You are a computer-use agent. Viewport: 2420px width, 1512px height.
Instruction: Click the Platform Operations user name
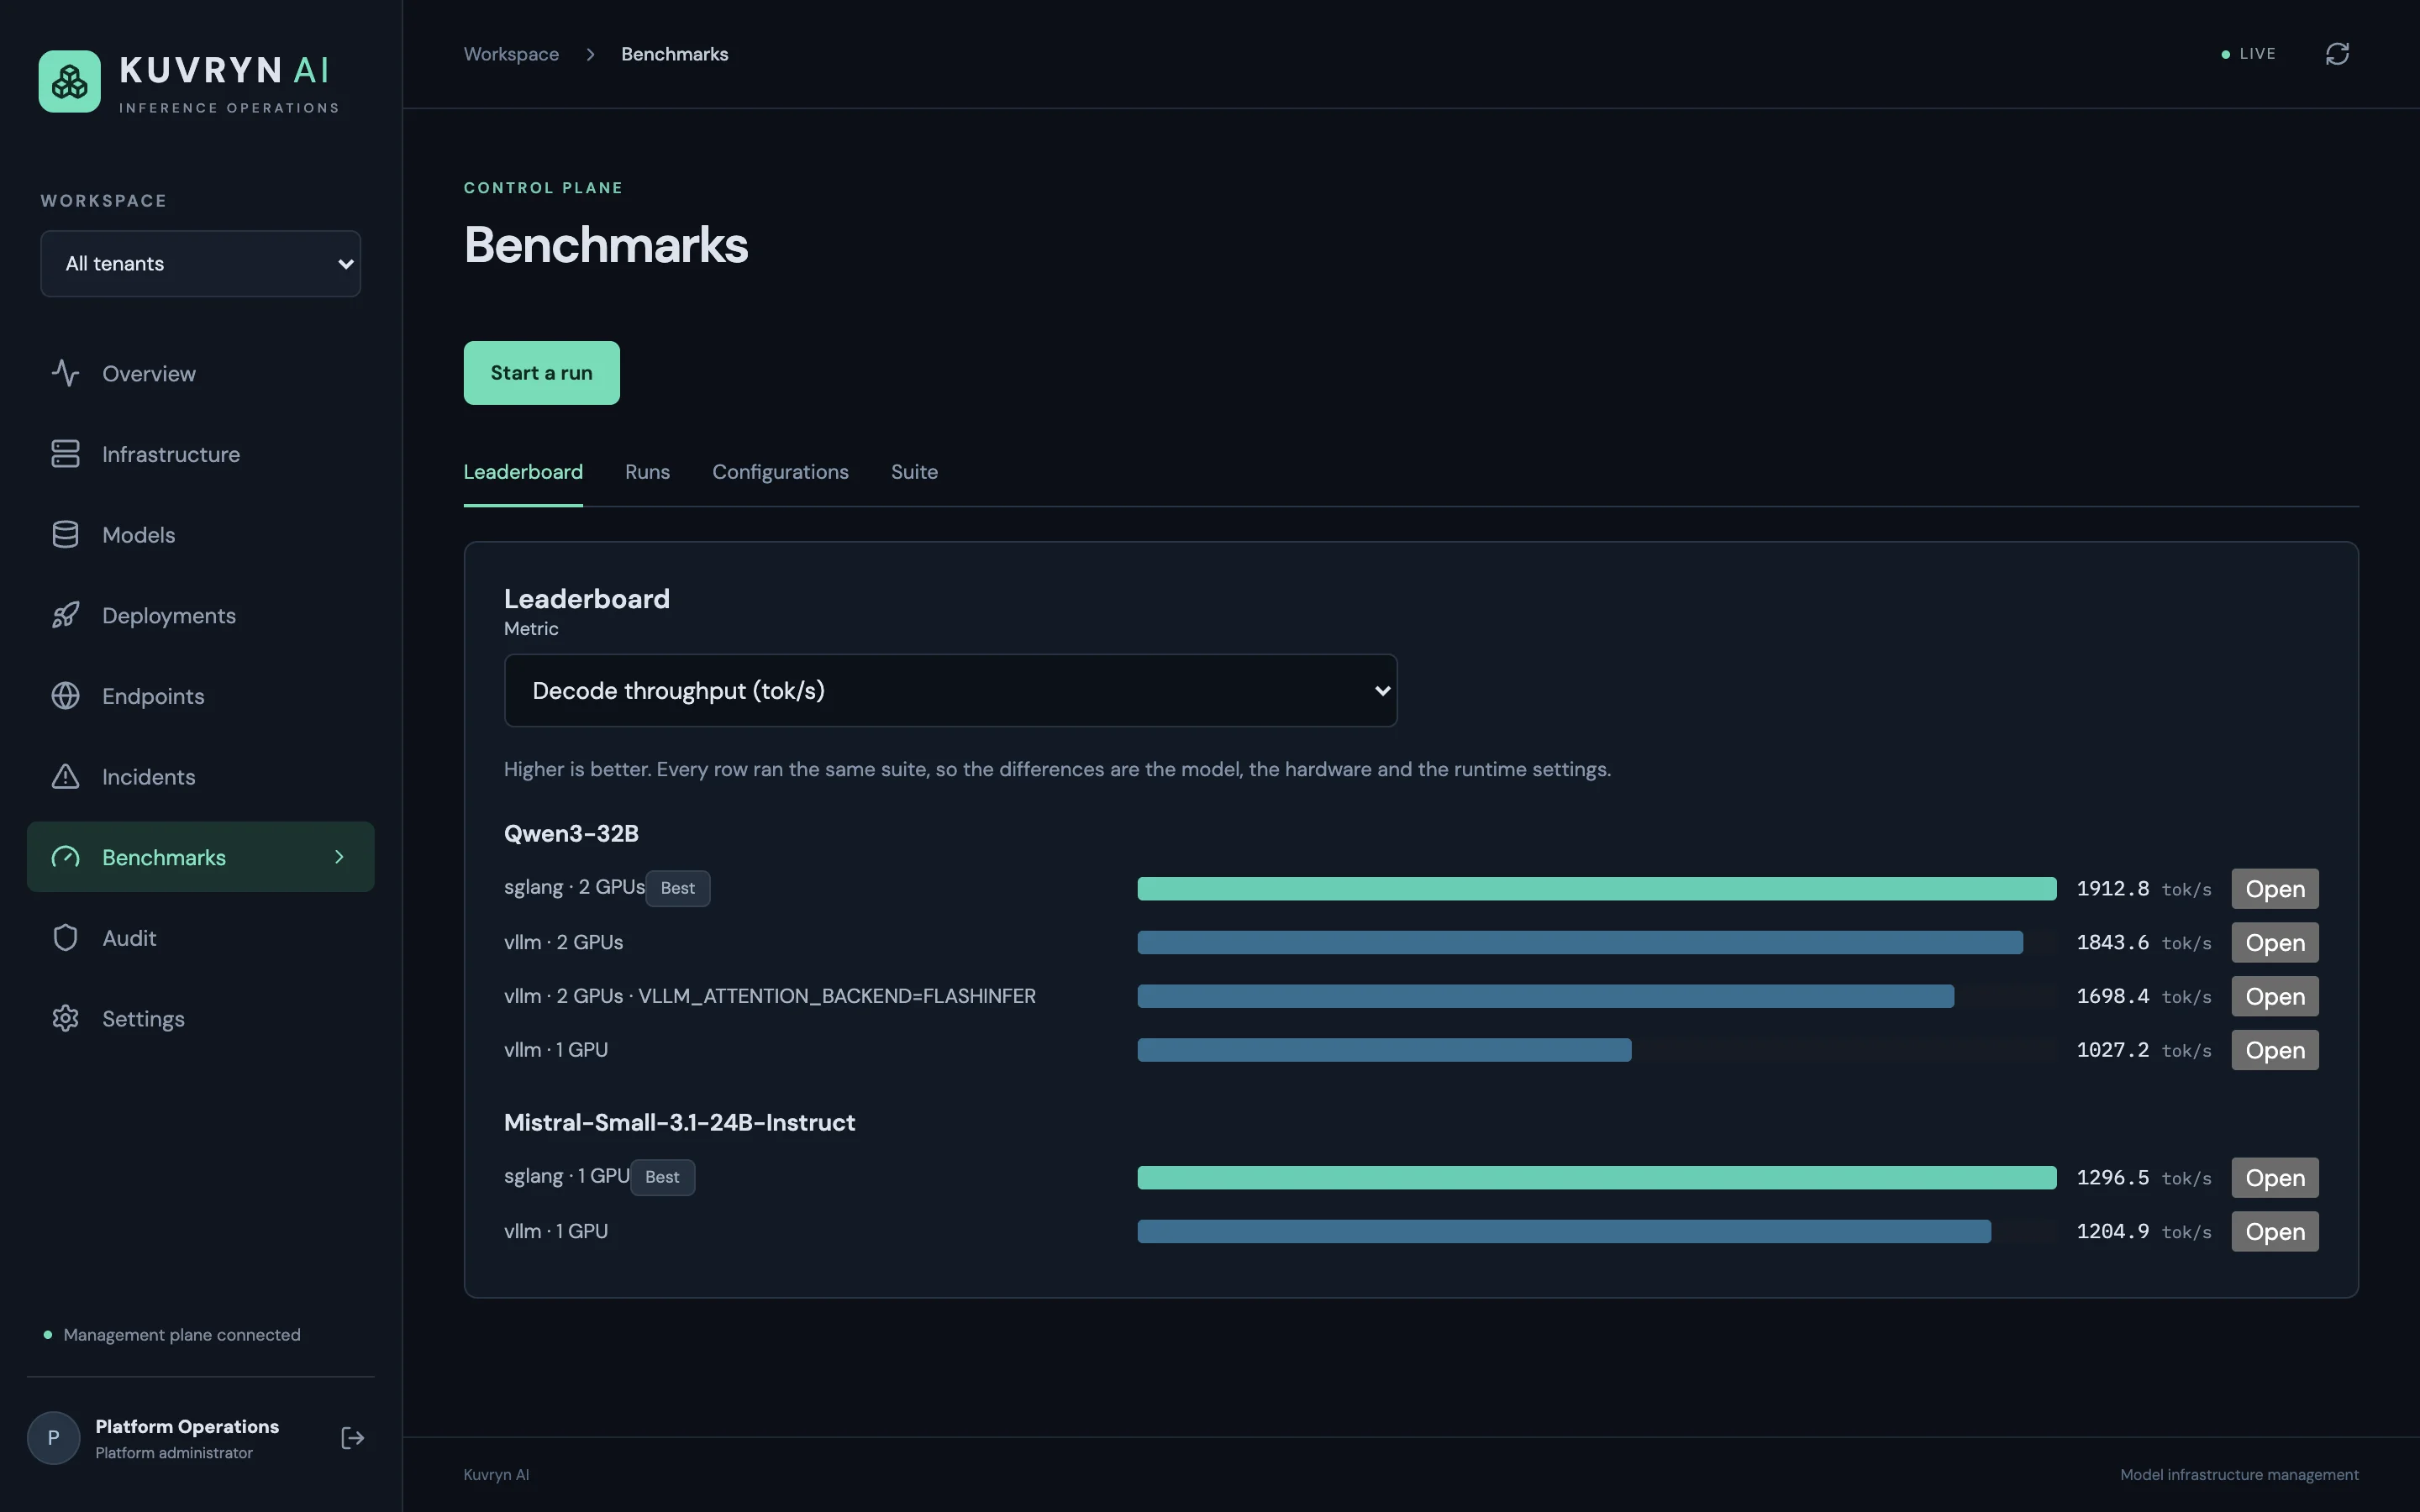point(187,1427)
